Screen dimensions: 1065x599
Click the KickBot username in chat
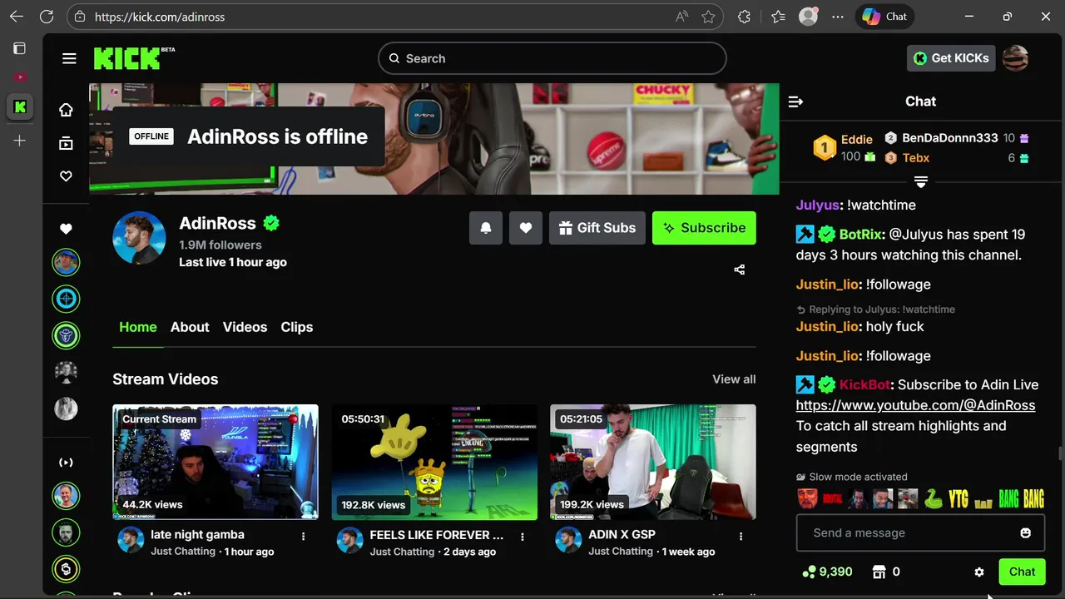pyautogui.click(x=864, y=384)
